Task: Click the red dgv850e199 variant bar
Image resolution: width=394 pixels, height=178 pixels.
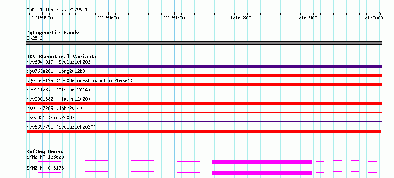Action: [x=204, y=85]
